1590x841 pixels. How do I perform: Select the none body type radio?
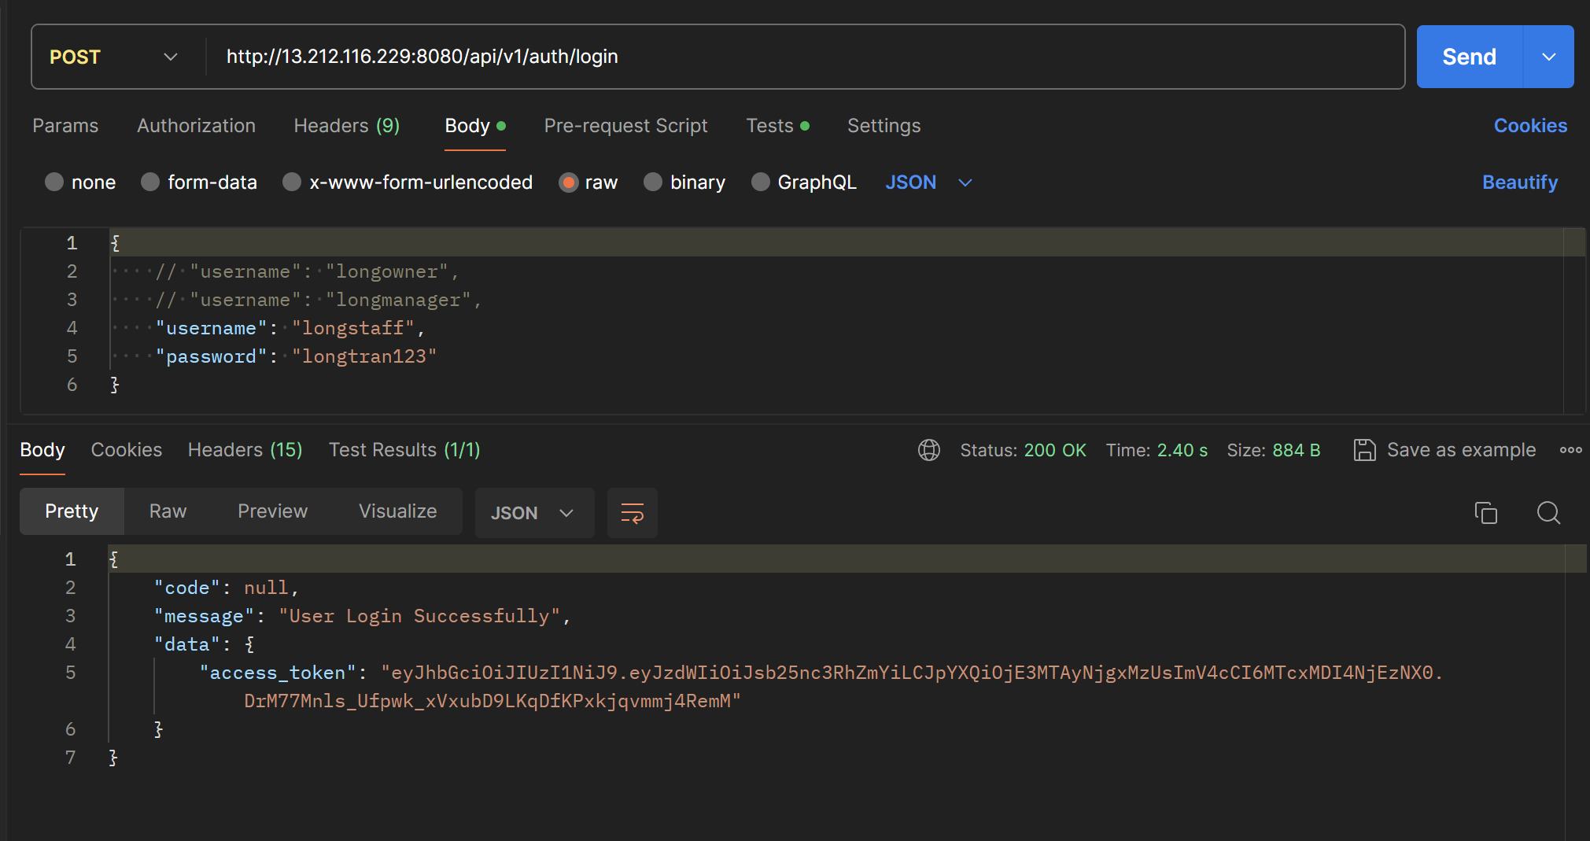[54, 182]
